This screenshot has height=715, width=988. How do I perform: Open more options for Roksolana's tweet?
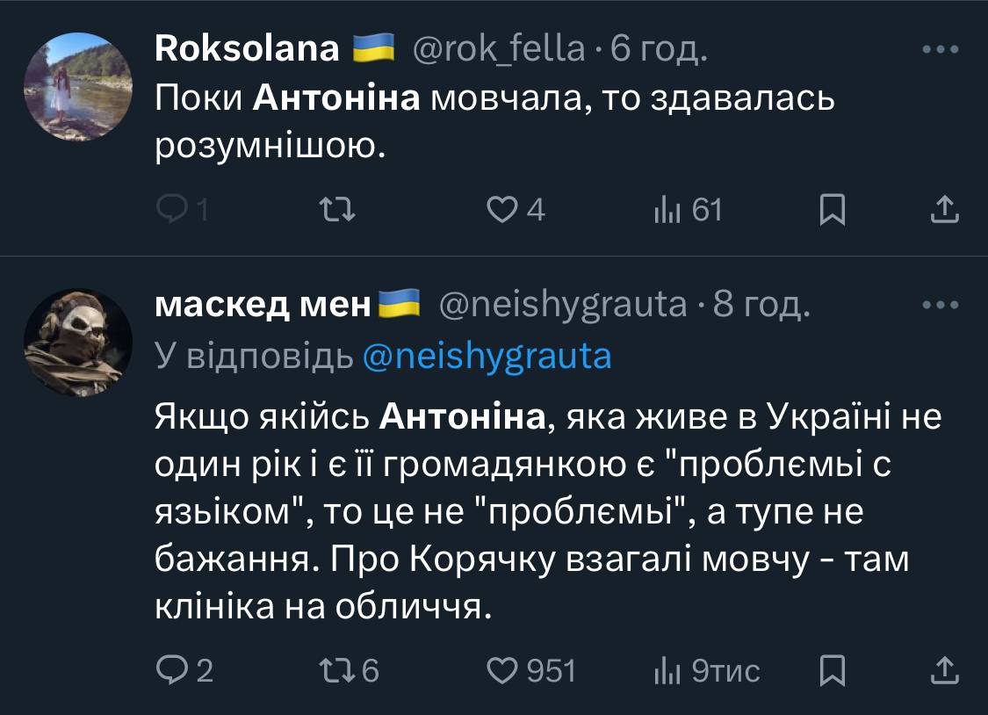pyautogui.click(x=941, y=50)
